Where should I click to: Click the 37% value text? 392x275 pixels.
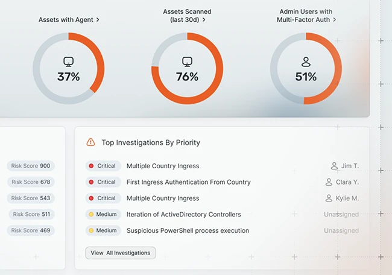click(x=69, y=77)
